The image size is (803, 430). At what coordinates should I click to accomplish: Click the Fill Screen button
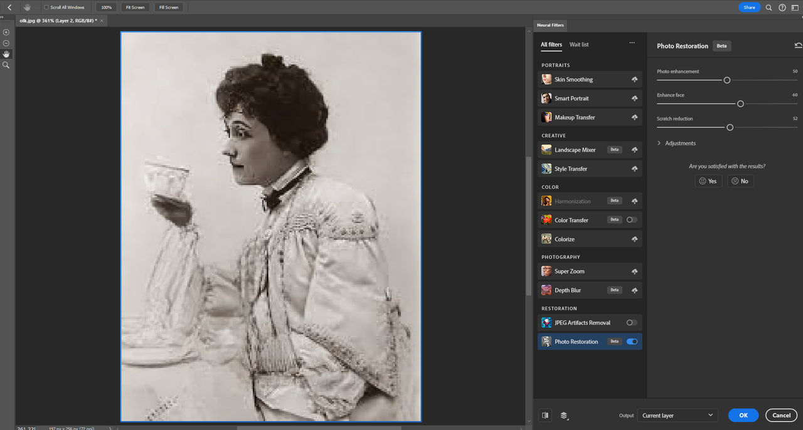tap(169, 8)
